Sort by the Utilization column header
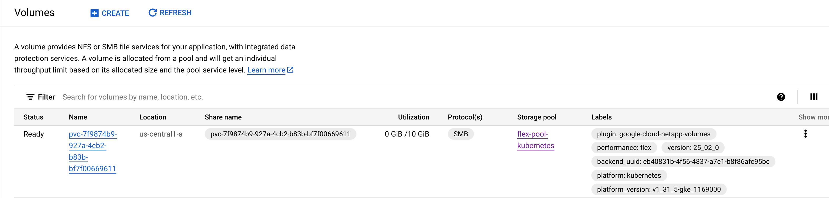Viewport: 829px width, 198px height. [x=413, y=117]
